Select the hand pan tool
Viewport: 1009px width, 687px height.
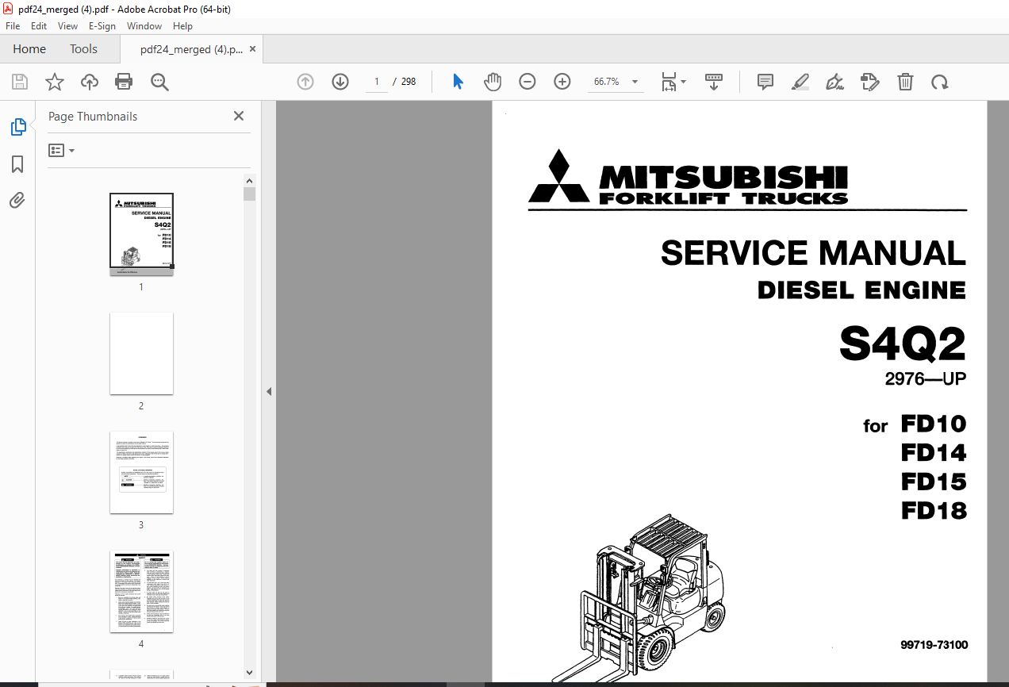[x=493, y=82]
